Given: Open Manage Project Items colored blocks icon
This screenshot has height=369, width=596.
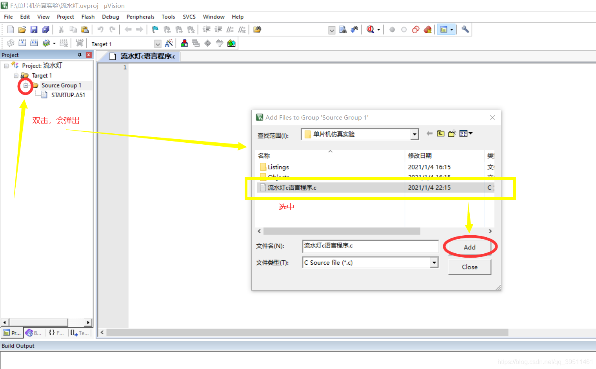Looking at the screenshot, I should 184,43.
